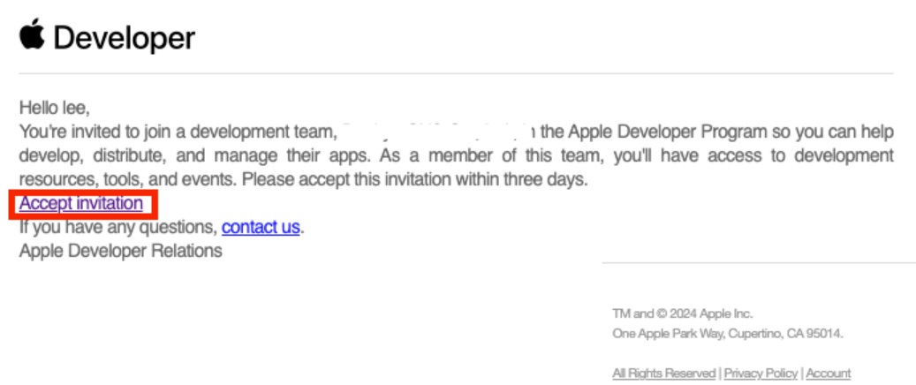Open the Privacy Policy footer link
Image resolution: width=916 pixels, height=385 pixels.
(761, 373)
